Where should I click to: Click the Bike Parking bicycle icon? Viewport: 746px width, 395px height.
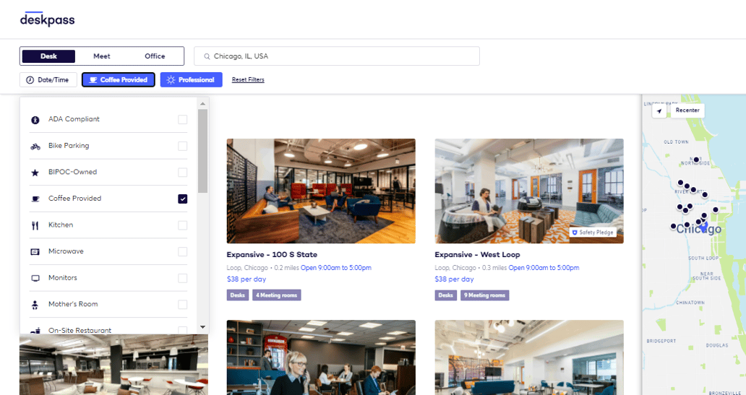tap(35, 147)
